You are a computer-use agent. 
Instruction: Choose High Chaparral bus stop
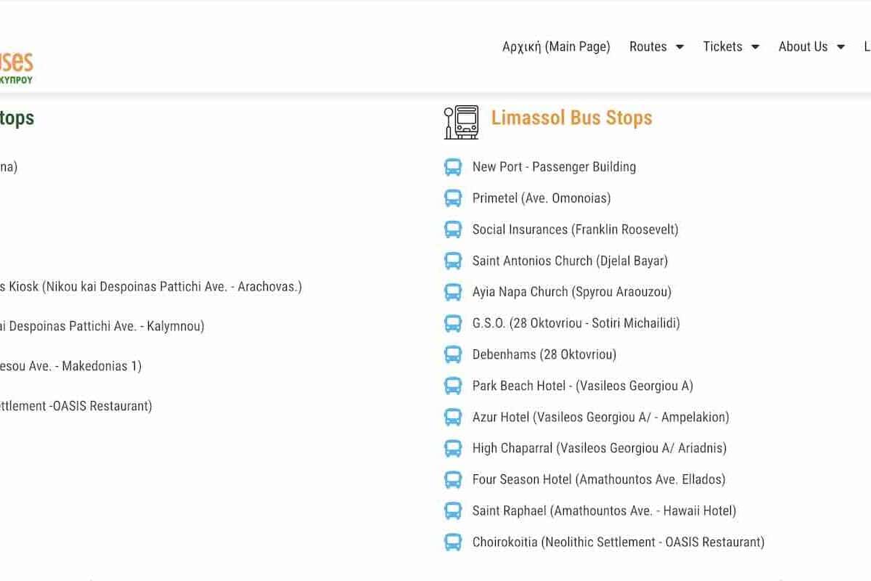click(599, 448)
